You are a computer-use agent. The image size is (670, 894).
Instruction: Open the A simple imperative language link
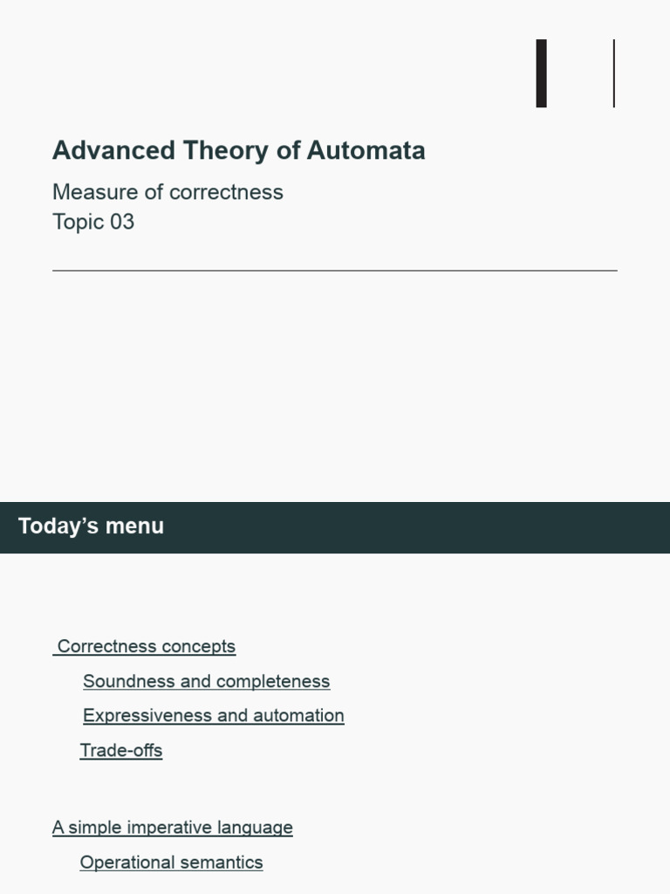172,828
